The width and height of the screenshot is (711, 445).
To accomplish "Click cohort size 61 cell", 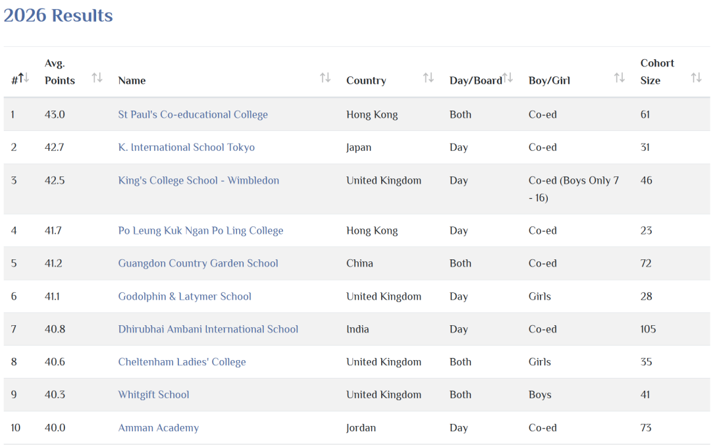I will [645, 115].
